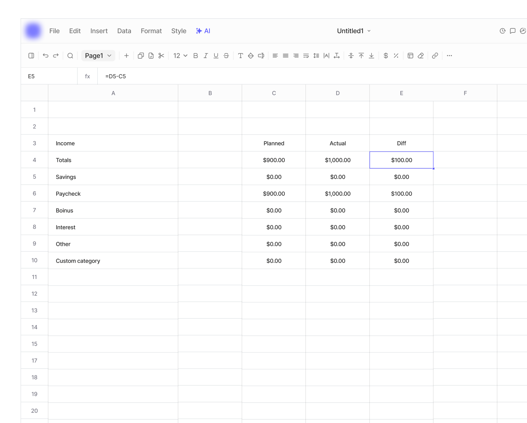Open the Style menu
This screenshot has height=423, width=527.
pyautogui.click(x=179, y=31)
